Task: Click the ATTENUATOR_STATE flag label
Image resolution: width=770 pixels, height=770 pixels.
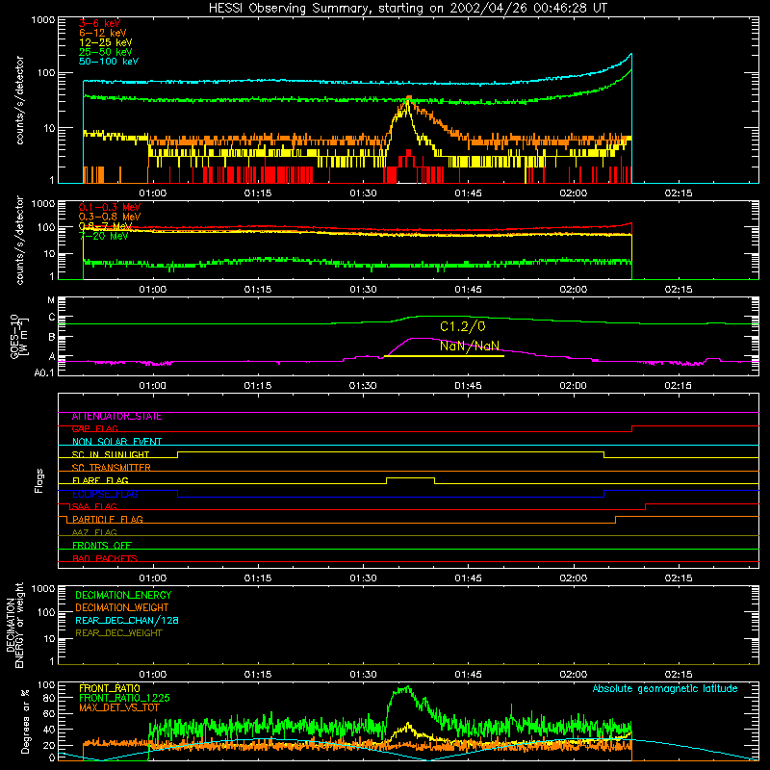Action: point(116,417)
